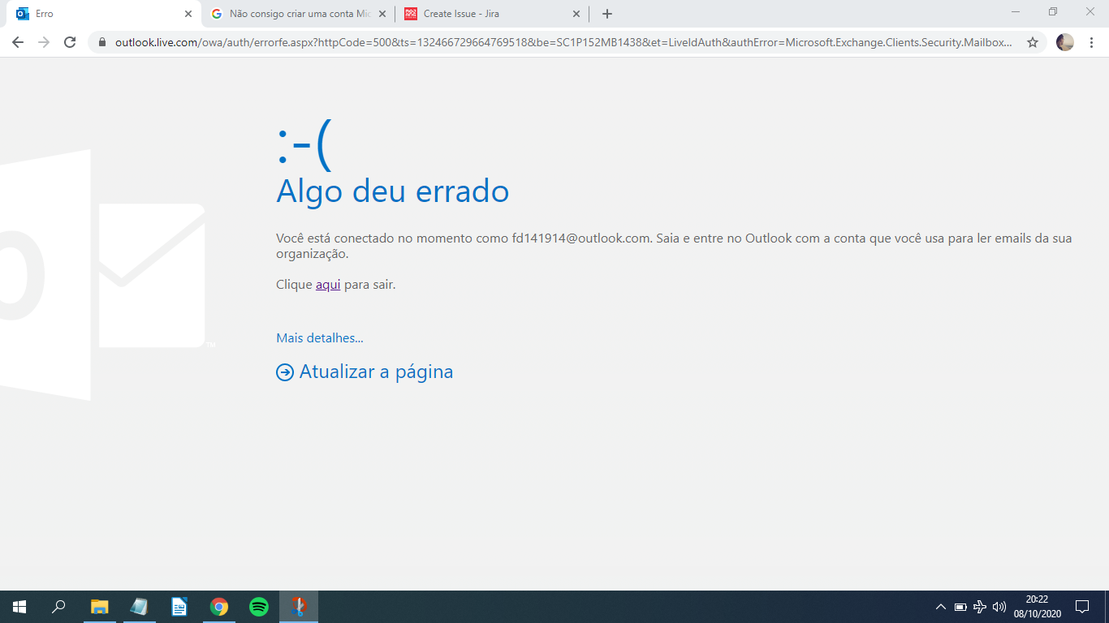Click 'Atualizar a página' link
Viewport: 1109px width, 623px height.
click(376, 372)
